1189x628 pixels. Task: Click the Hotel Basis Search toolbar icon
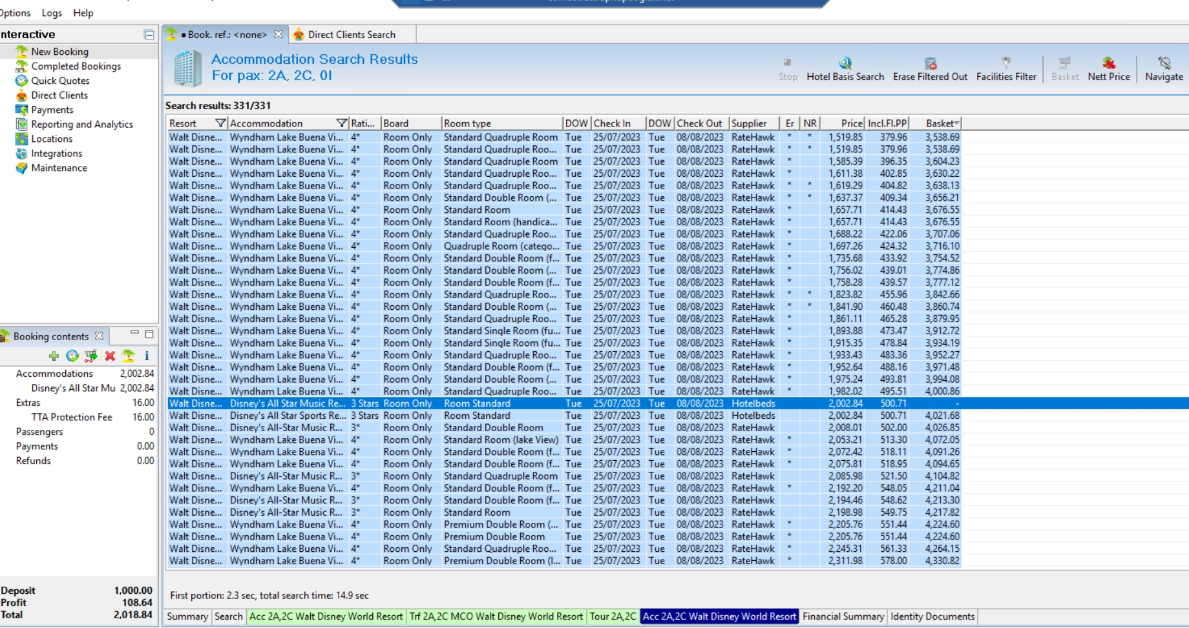click(845, 63)
